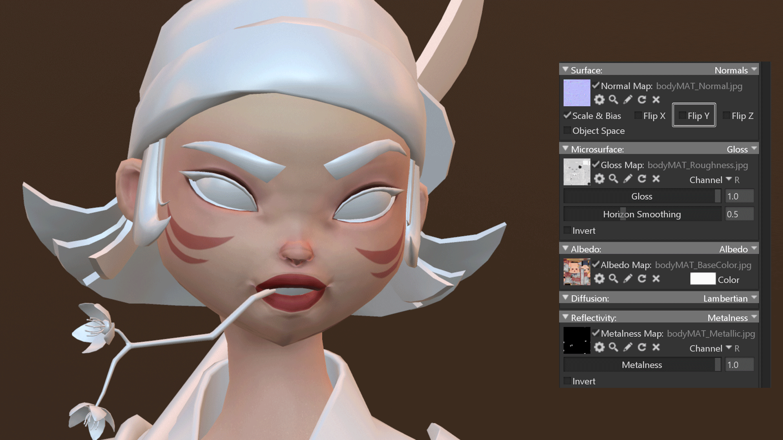Toggle the Normal Map enabled checkmark
Screen dimensions: 783x440
[x=596, y=85]
